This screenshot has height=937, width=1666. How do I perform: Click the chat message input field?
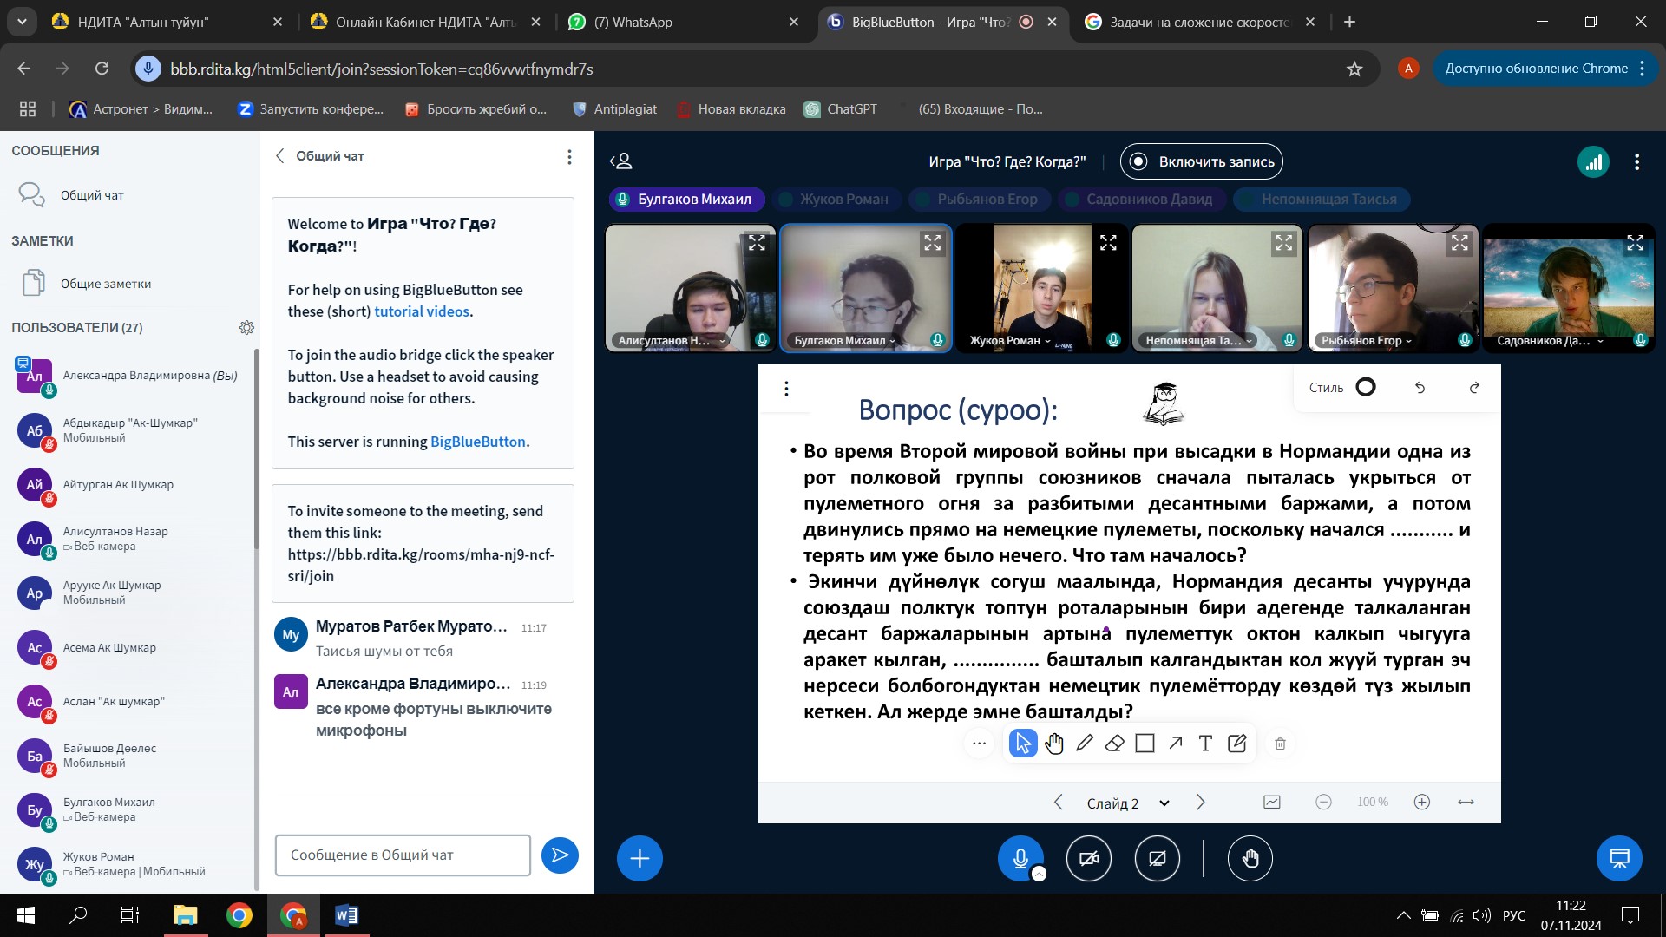point(403,855)
